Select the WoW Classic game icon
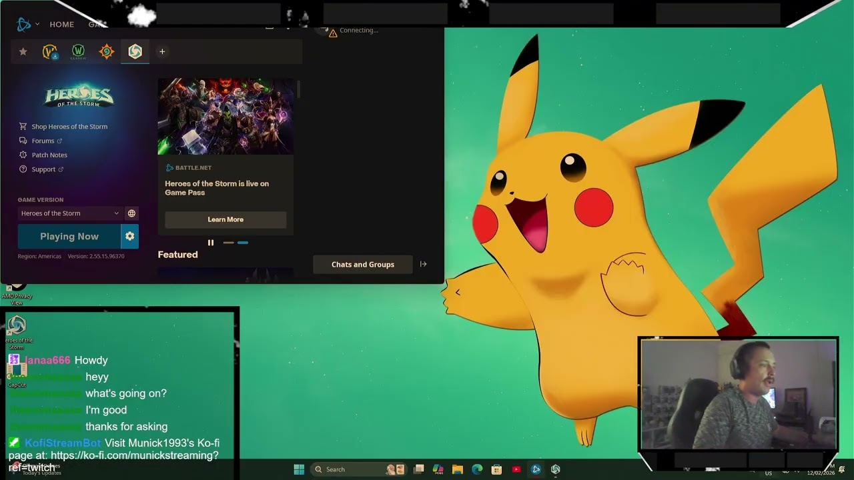Image resolution: width=854 pixels, height=480 pixels. point(78,52)
